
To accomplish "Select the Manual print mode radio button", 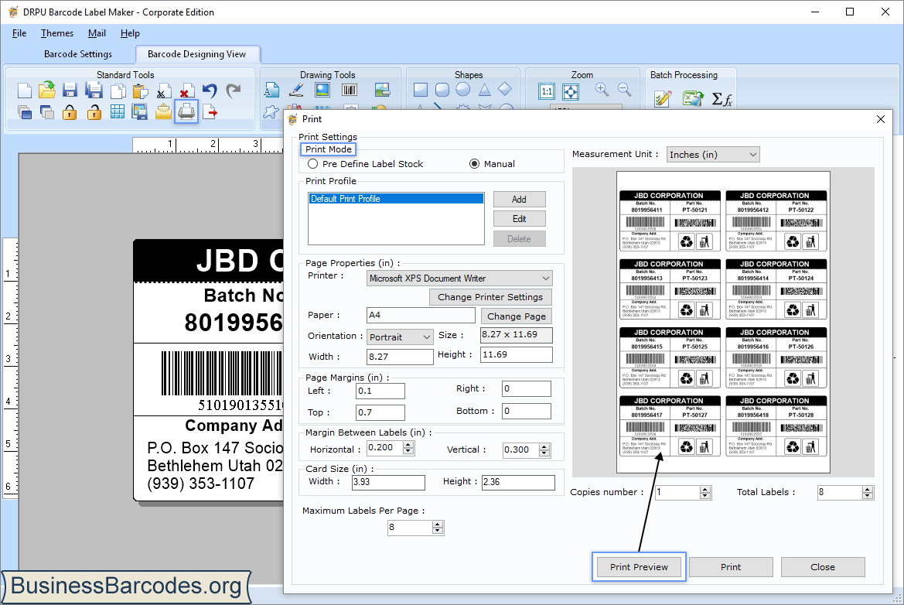I will click(473, 163).
